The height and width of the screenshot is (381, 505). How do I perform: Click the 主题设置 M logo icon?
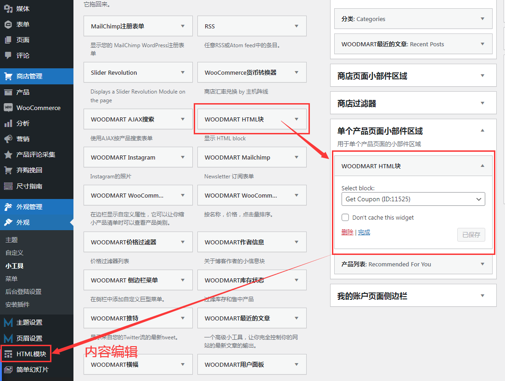pyautogui.click(x=8, y=322)
